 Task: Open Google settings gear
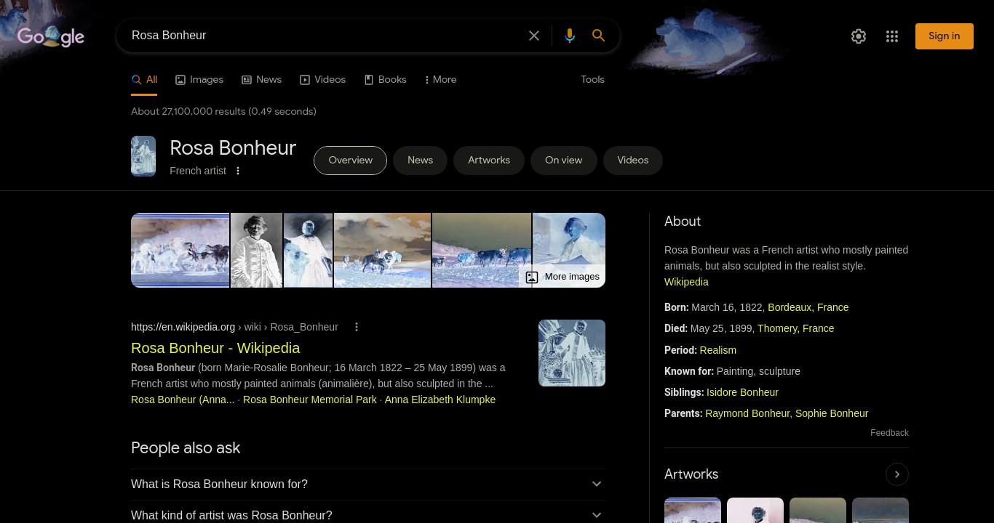(859, 36)
